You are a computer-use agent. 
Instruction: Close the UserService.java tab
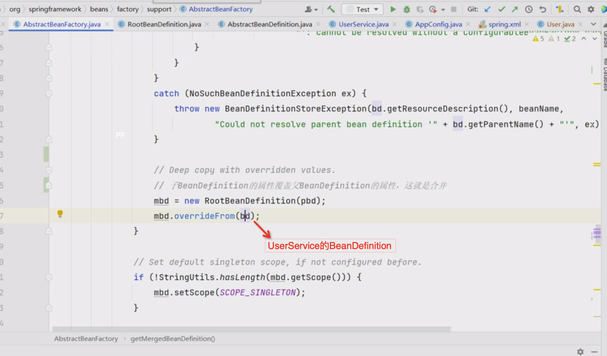[x=395, y=25]
